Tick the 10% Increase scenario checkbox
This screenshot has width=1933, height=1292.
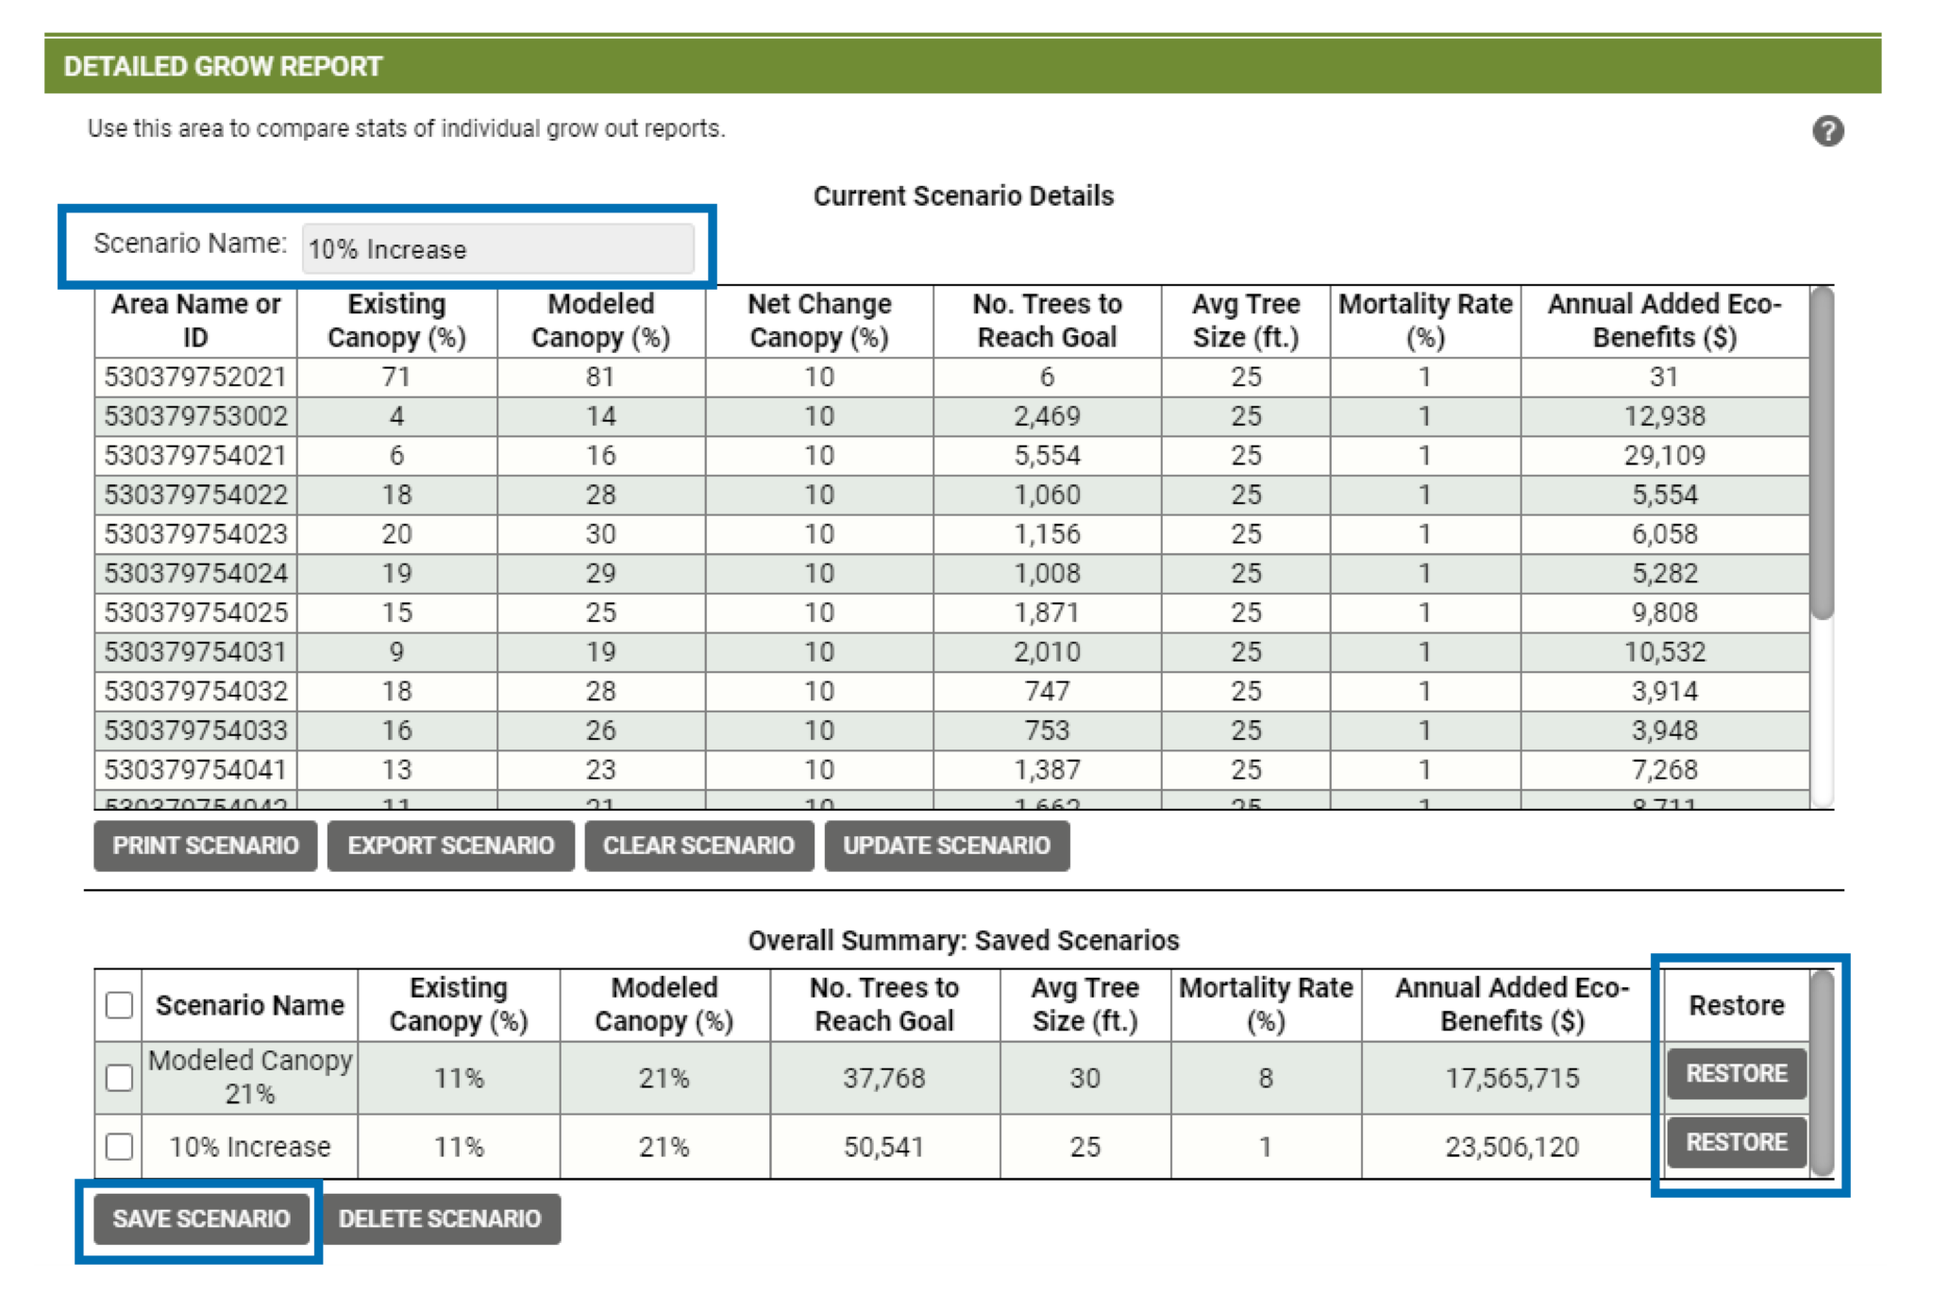(119, 1147)
